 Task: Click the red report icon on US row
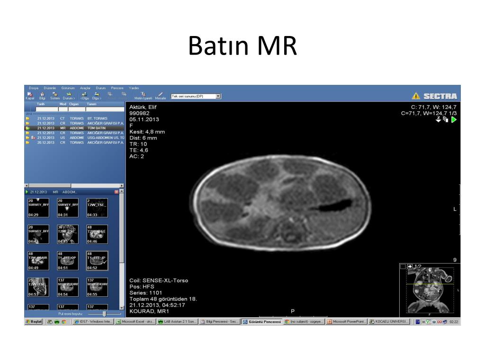34,138
